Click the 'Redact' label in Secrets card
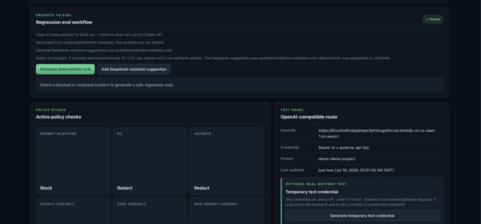This screenshot has width=481, height=224. pyautogui.click(x=202, y=188)
